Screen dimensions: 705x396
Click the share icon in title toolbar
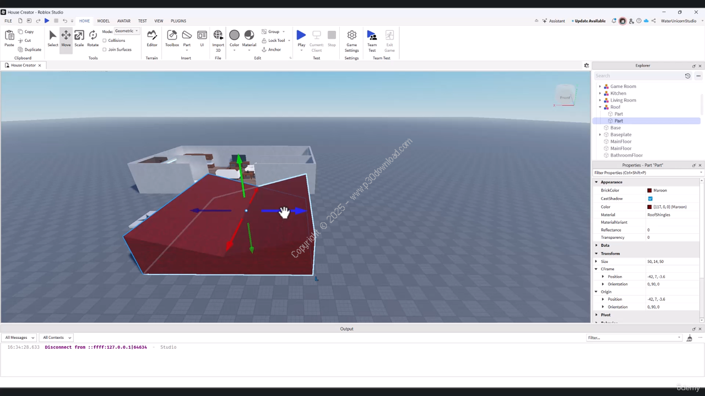point(653,21)
